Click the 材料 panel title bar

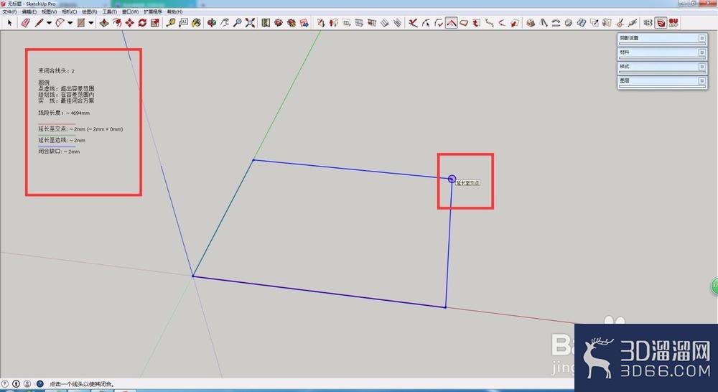coord(662,52)
